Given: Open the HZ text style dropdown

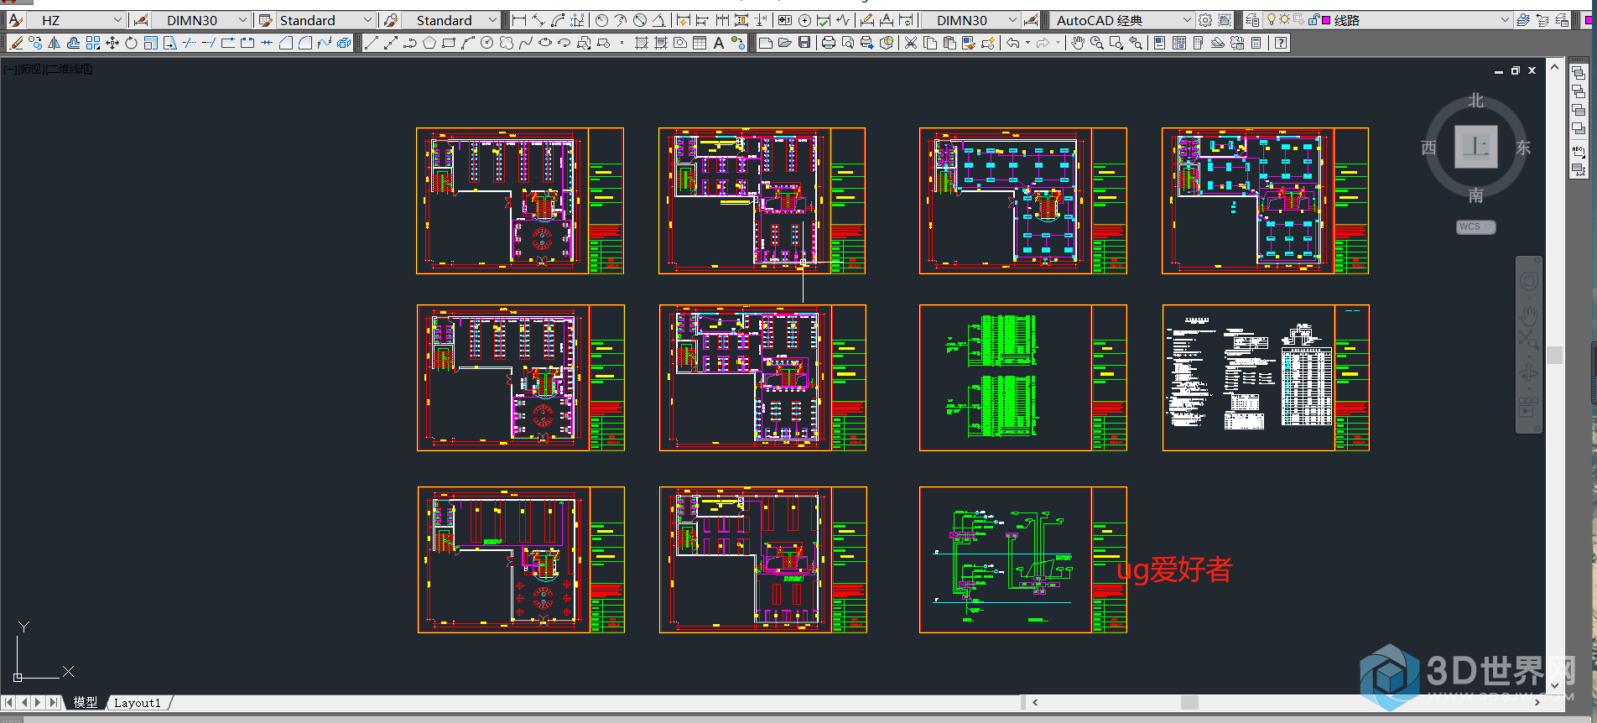Looking at the screenshot, I should pyautogui.click(x=75, y=20).
